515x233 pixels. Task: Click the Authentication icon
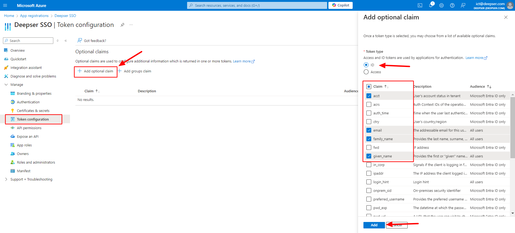click(12, 102)
